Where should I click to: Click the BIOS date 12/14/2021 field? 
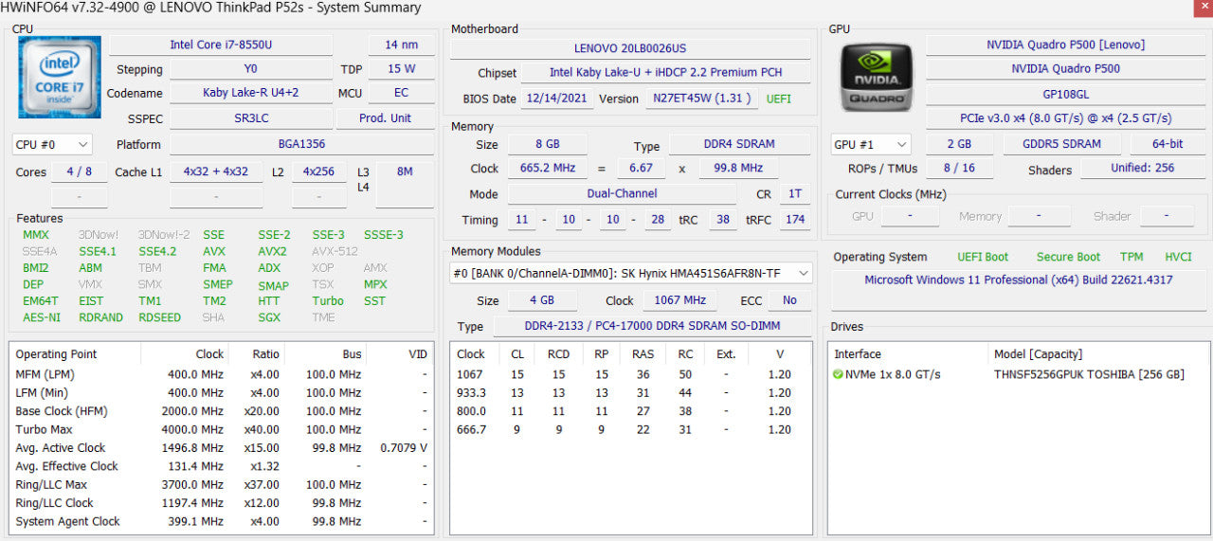click(x=557, y=99)
